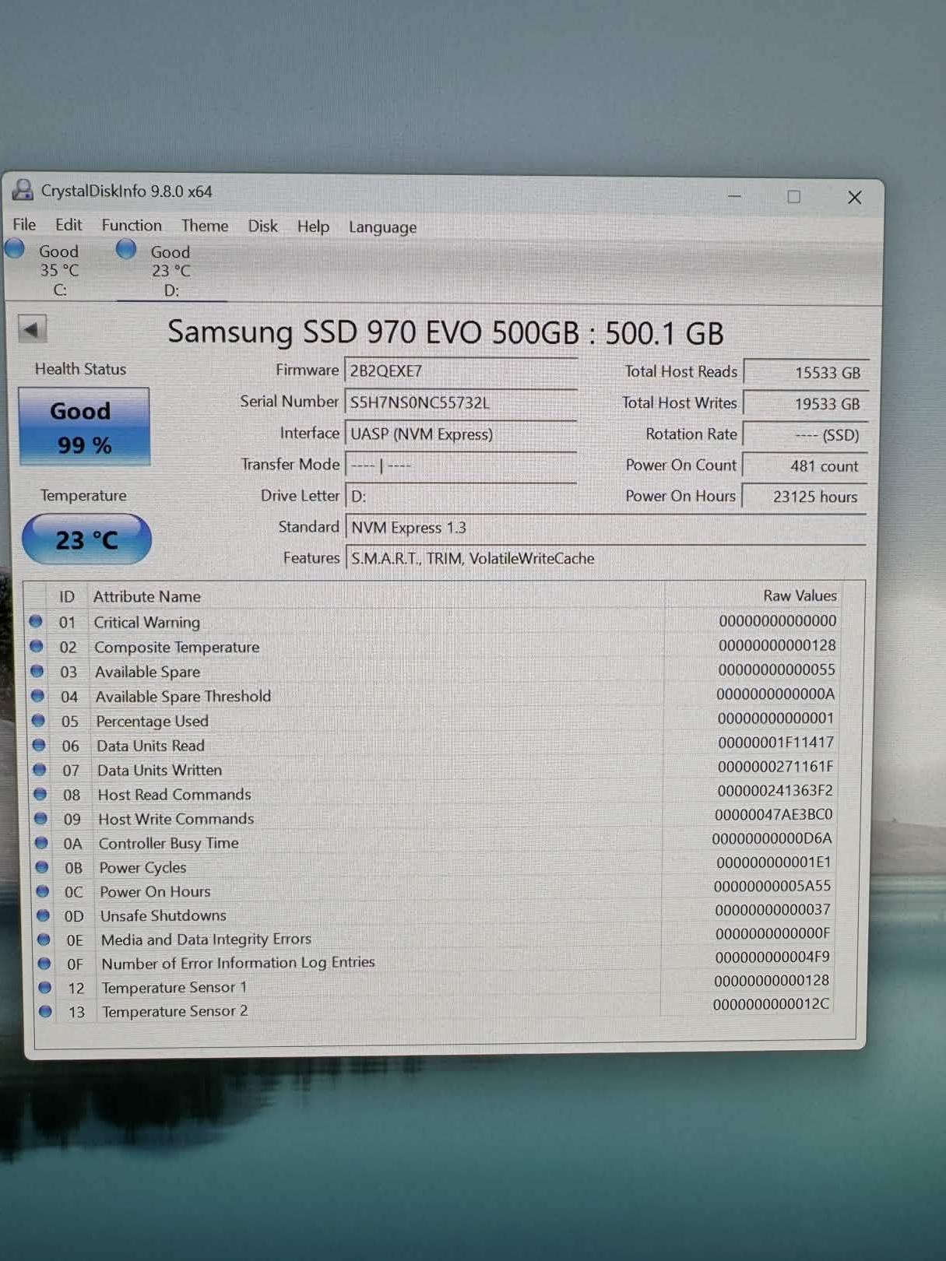Click the CrystalDiskInfo title bar icon
The height and width of the screenshot is (1261, 946).
pos(23,190)
